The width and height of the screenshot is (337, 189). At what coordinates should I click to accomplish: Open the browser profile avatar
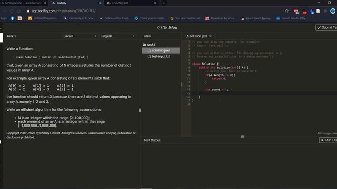coord(333,11)
